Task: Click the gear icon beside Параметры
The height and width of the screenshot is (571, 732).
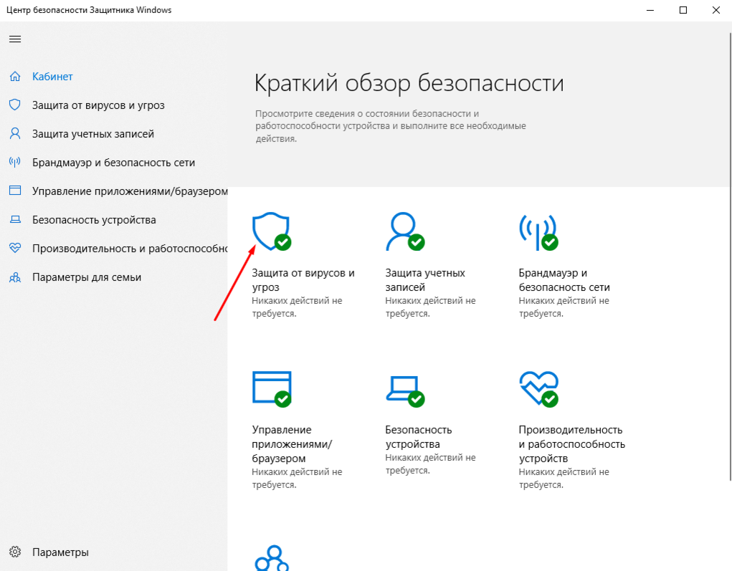Action: point(15,552)
